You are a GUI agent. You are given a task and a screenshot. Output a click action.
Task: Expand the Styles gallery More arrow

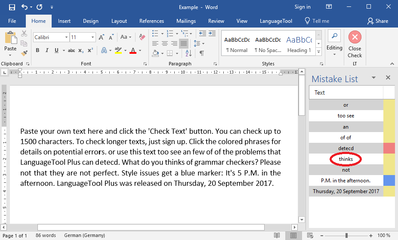click(x=318, y=52)
